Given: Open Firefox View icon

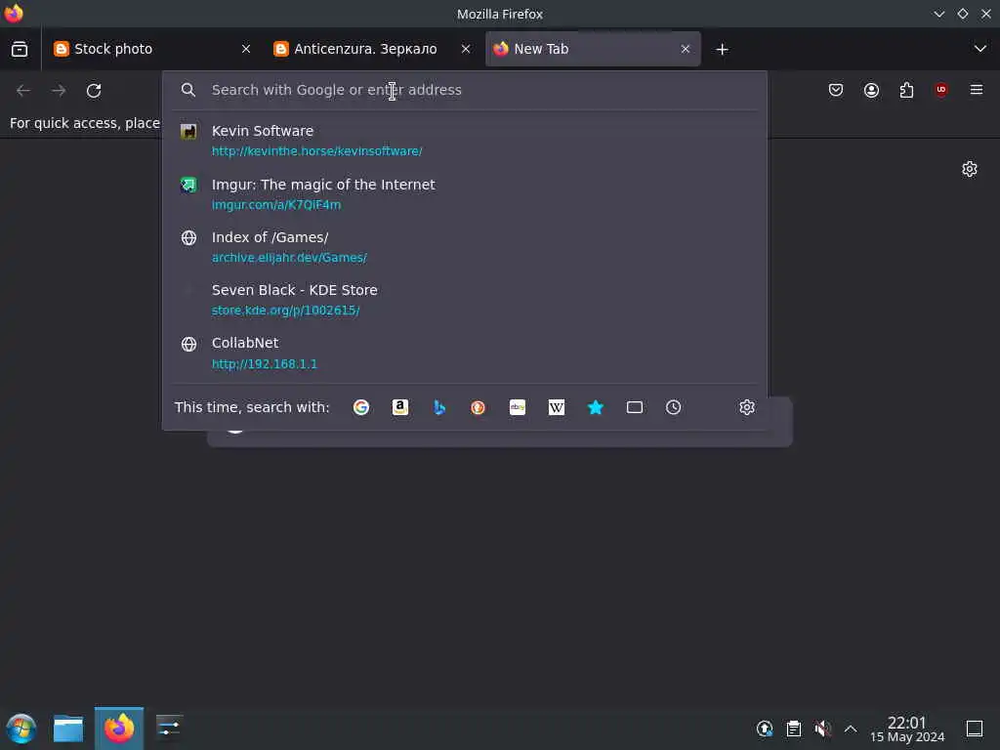Looking at the screenshot, I should [x=20, y=49].
